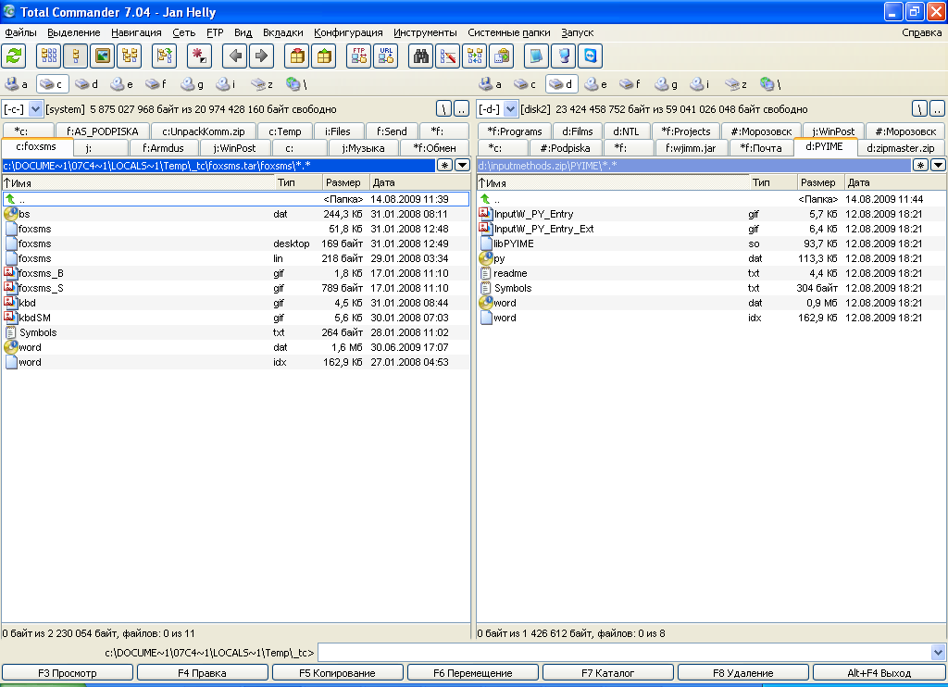Image resolution: width=948 pixels, height=687 pixels.
Task: Select foxsms_B gif file in left panel
Action: pyautogui.click(x=236, y=273)
